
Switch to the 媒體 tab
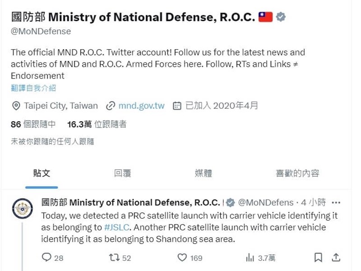click(x=203, y=173)
